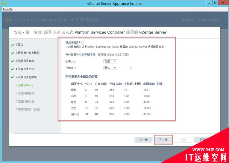The height and width of the screenshot is (163, 229).
Task: Click the 内存 (GB) column header
Action: click(x=101, y=84)
